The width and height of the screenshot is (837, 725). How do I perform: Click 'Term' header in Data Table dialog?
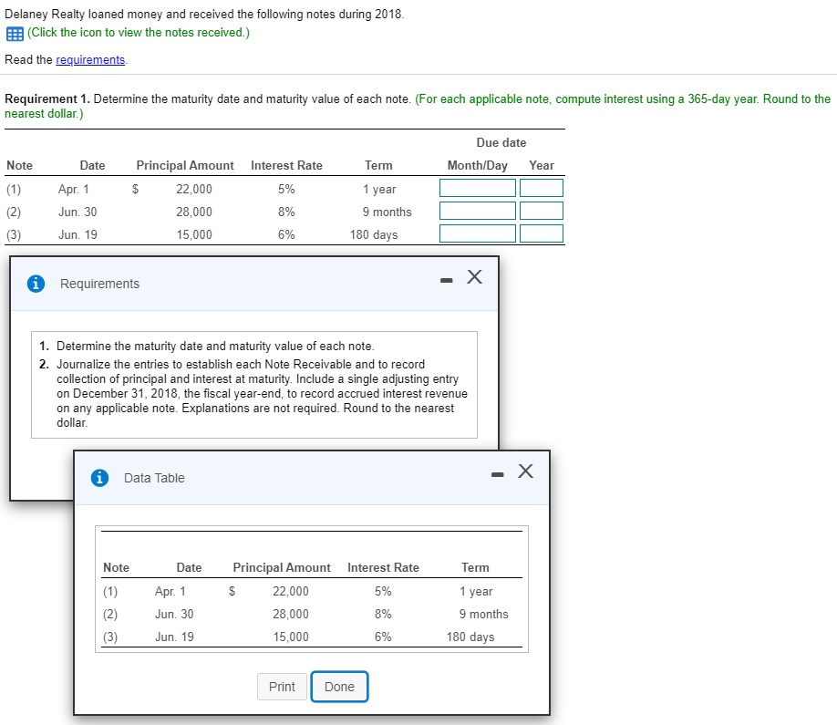(475, 567)
